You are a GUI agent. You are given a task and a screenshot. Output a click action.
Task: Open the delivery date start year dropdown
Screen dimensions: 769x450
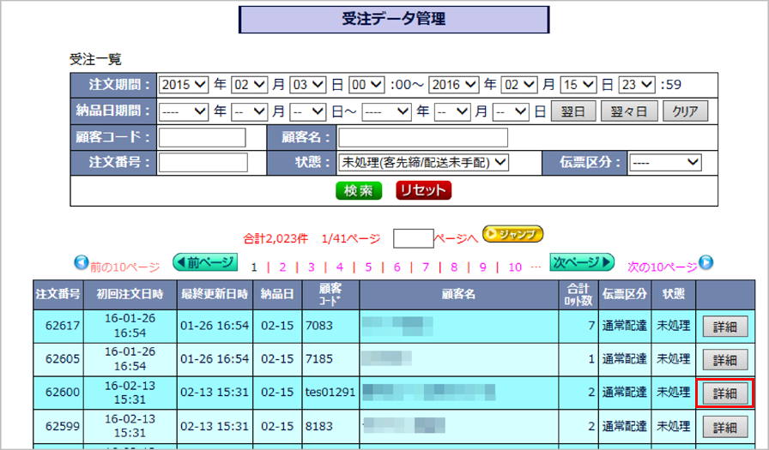point(184,111)
